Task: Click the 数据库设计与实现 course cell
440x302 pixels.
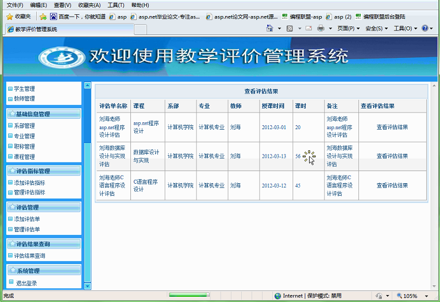Action: click(146, 156)
